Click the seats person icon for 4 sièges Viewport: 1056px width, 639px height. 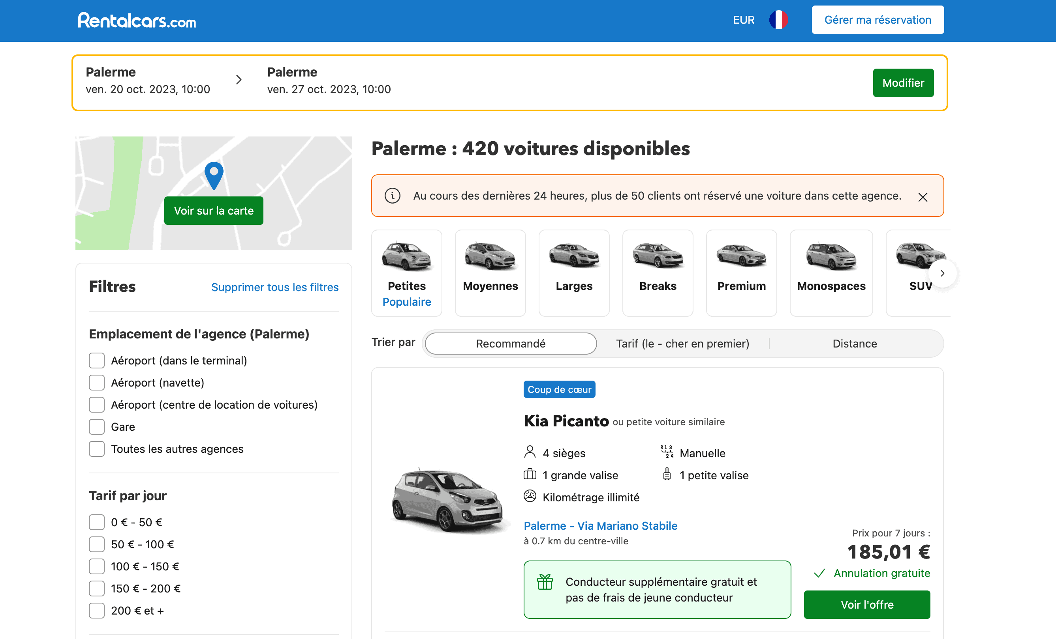(530, 452)
